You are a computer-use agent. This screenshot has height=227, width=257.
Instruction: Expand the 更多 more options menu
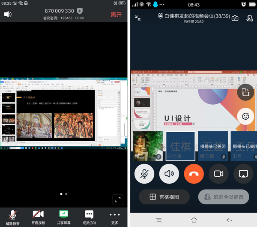pyautogui.click(x=114, y=217)
